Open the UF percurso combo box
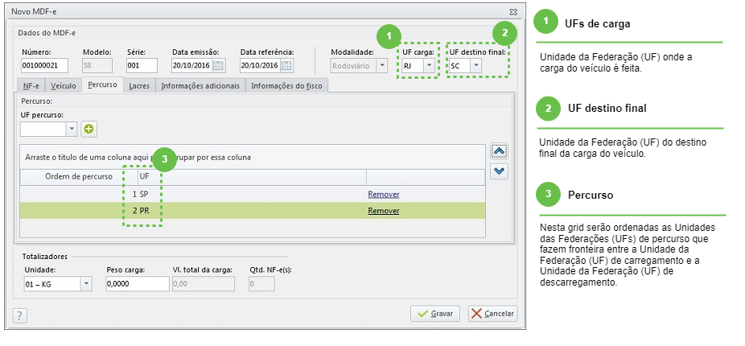 [x=72, y=128]
